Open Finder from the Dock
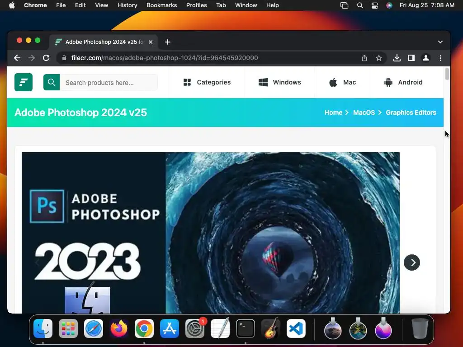Viewport: 463px width, 347px height. tap(43, 328)
